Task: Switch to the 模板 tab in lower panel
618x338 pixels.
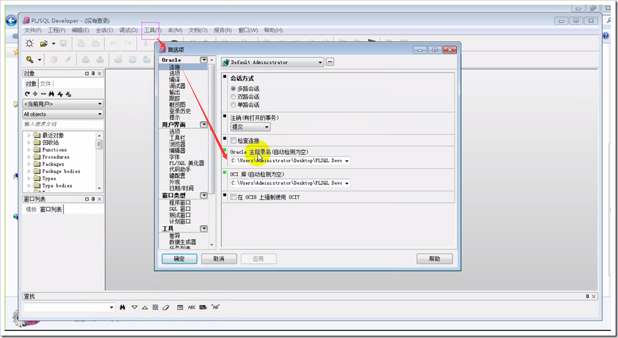Action: point(31,209)
